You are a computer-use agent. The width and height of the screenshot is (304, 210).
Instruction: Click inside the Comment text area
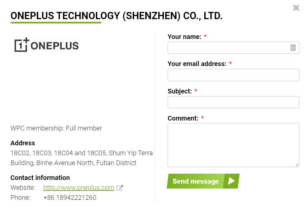tap(233, 145)
